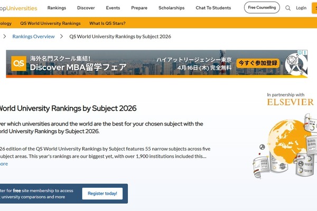Open QS World University Rankings tab
This screenshot has height=211, width=317.
[50, 23]
